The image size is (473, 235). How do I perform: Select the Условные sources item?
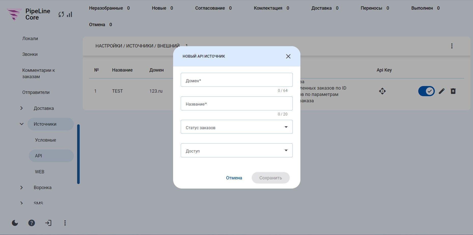tap(46, 140)
